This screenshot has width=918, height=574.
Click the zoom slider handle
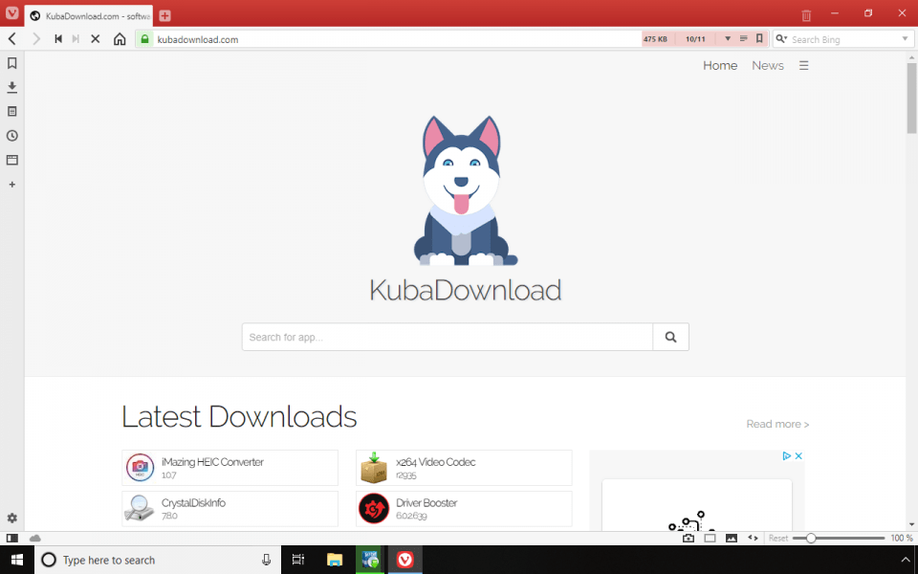[811, 539]
